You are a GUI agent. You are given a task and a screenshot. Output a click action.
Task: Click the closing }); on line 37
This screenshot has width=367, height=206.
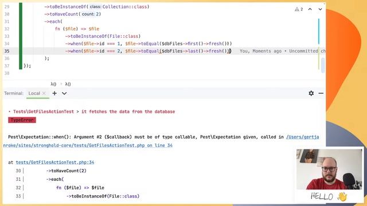click(28, 66)
